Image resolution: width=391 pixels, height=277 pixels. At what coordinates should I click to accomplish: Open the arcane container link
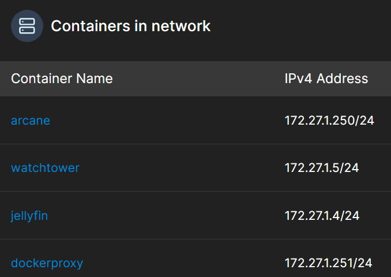pyautogui.click(x=31, y=121)
